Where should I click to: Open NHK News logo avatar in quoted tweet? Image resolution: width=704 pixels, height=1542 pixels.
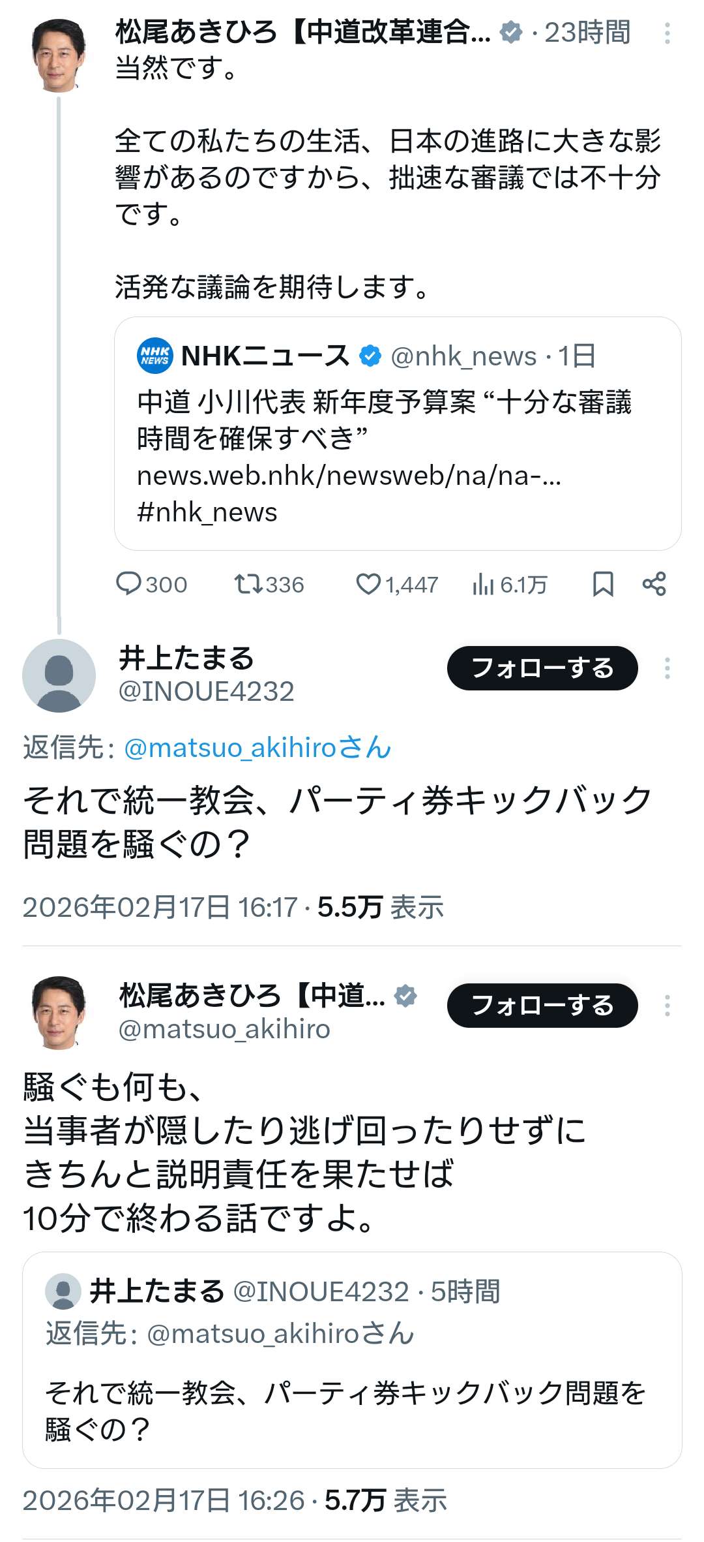click(x=155, y=356)
